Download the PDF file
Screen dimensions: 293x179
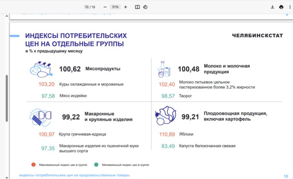click(x=273, y=7)
